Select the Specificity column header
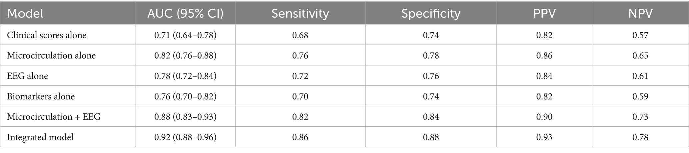689x153 pixels. point(431,14)
